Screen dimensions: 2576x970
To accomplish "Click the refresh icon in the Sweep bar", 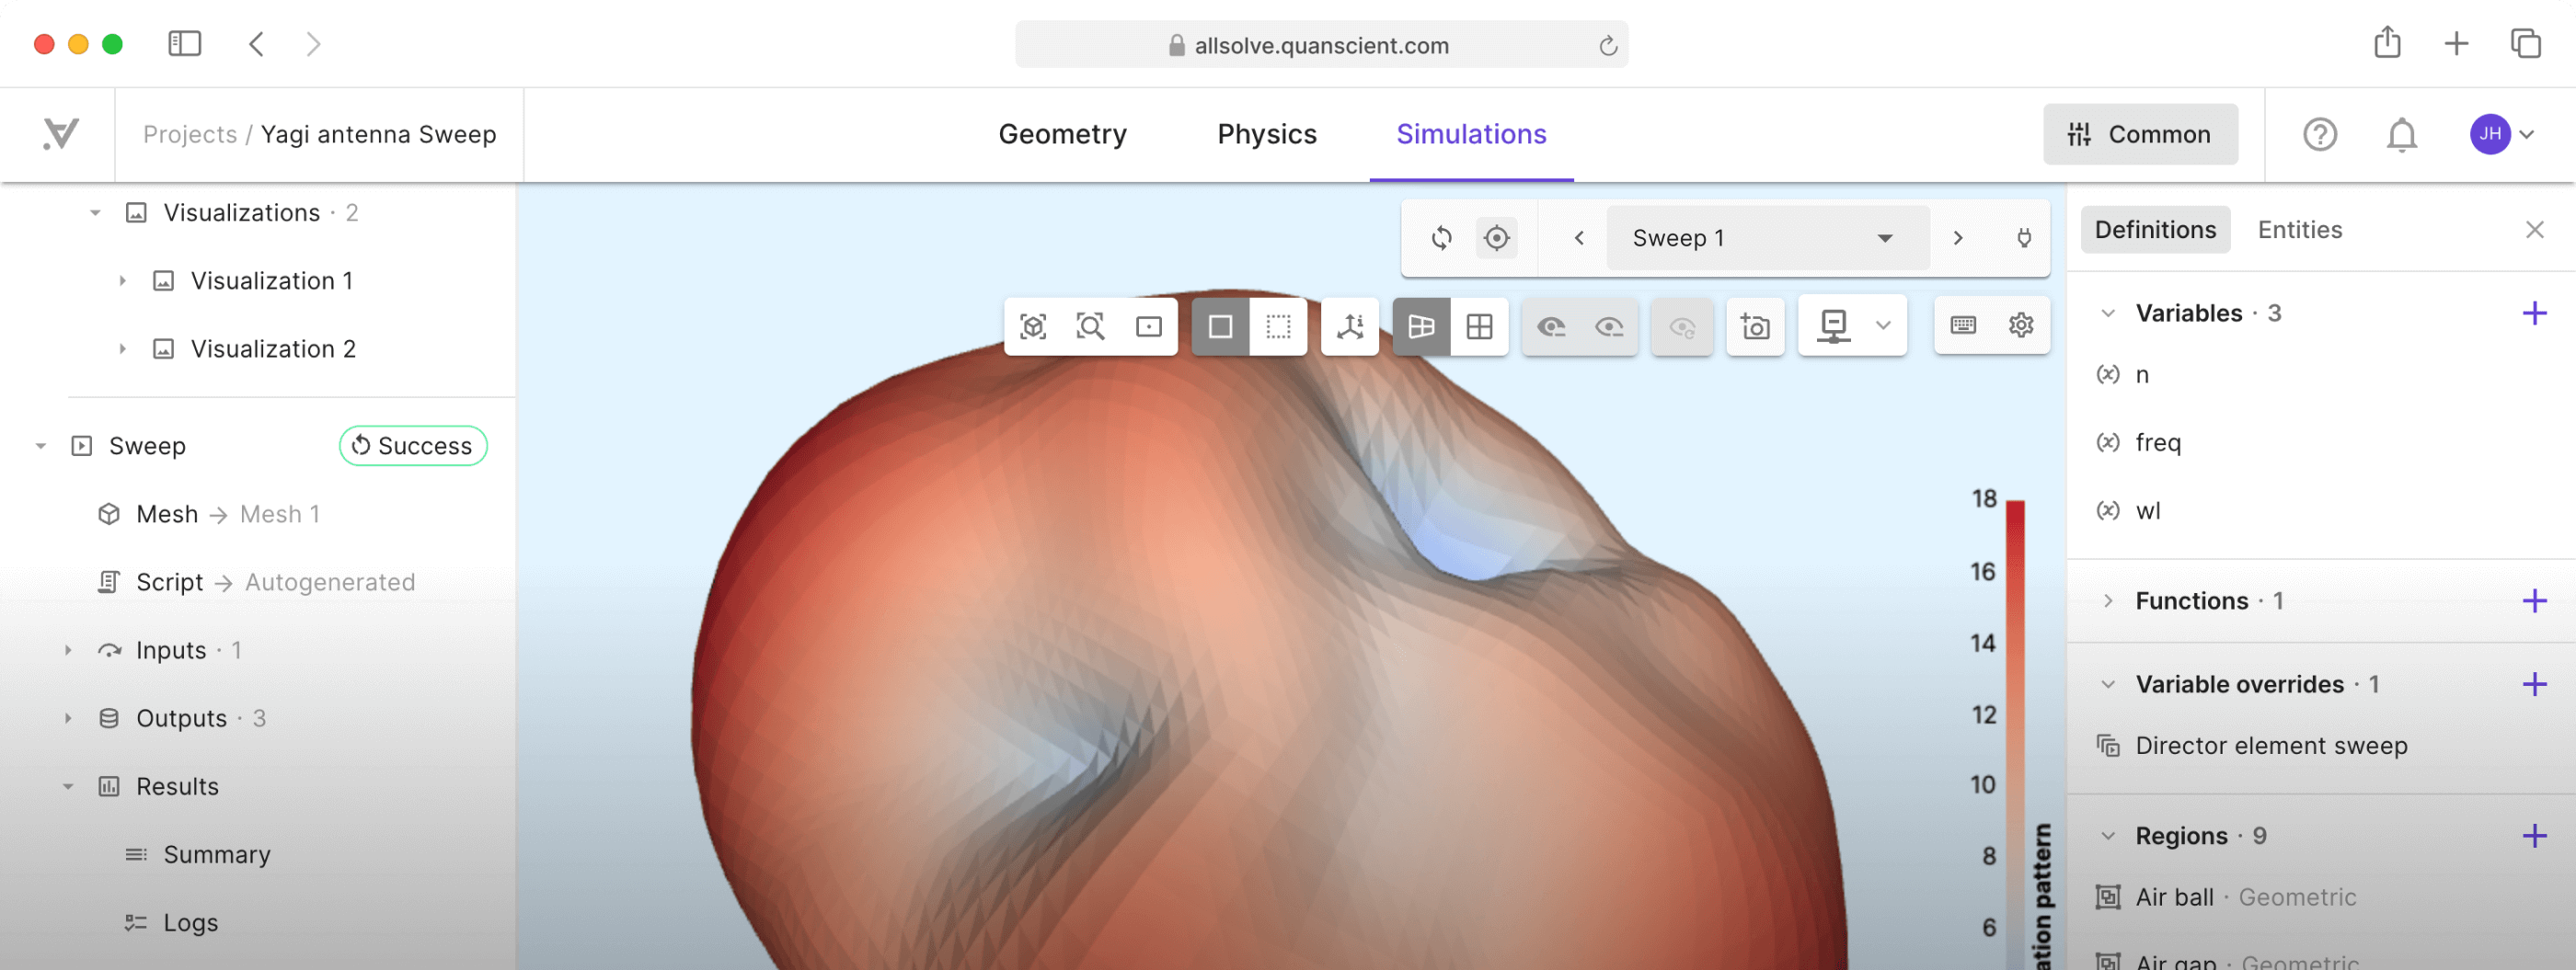I will [x=1442, y=238].
